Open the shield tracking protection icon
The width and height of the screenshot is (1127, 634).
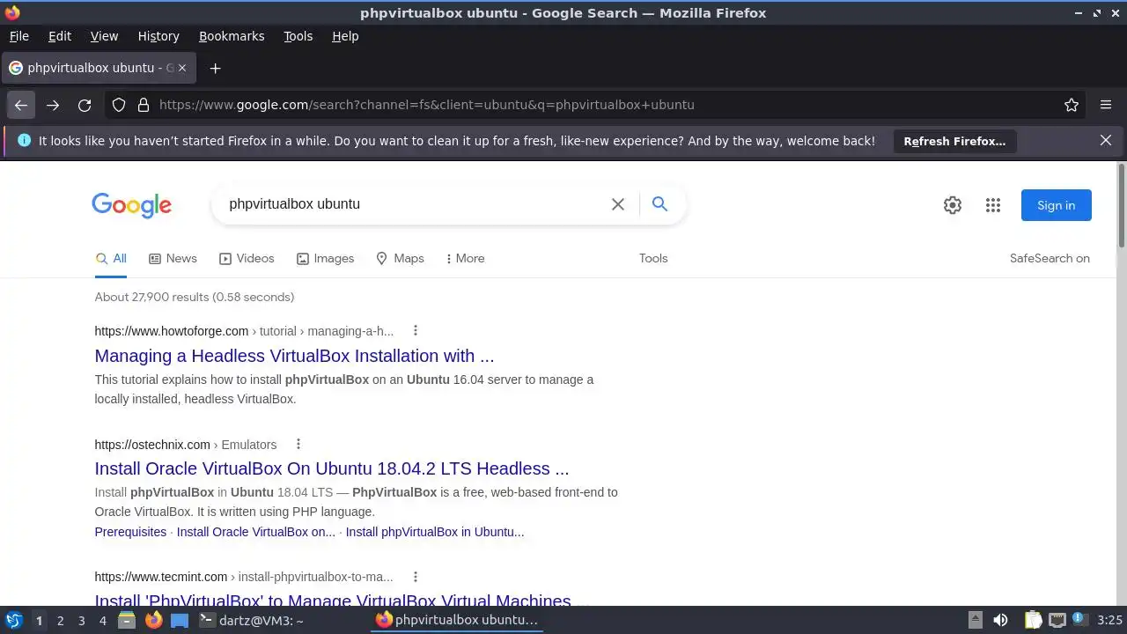click(119, 105)
